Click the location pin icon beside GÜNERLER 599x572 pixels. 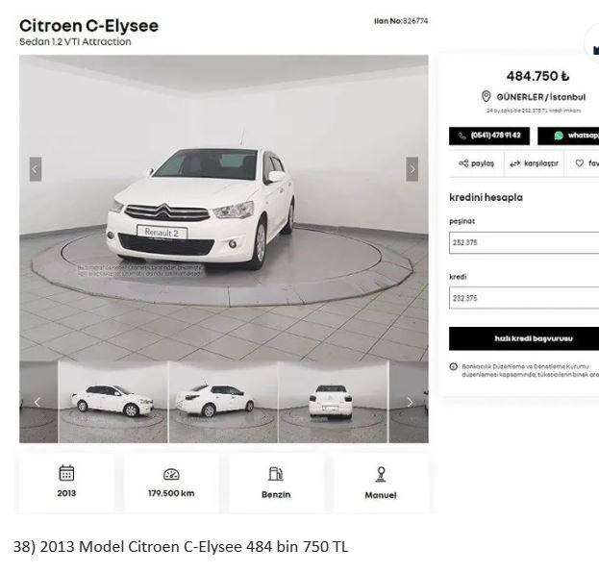(x=486, y=96)
